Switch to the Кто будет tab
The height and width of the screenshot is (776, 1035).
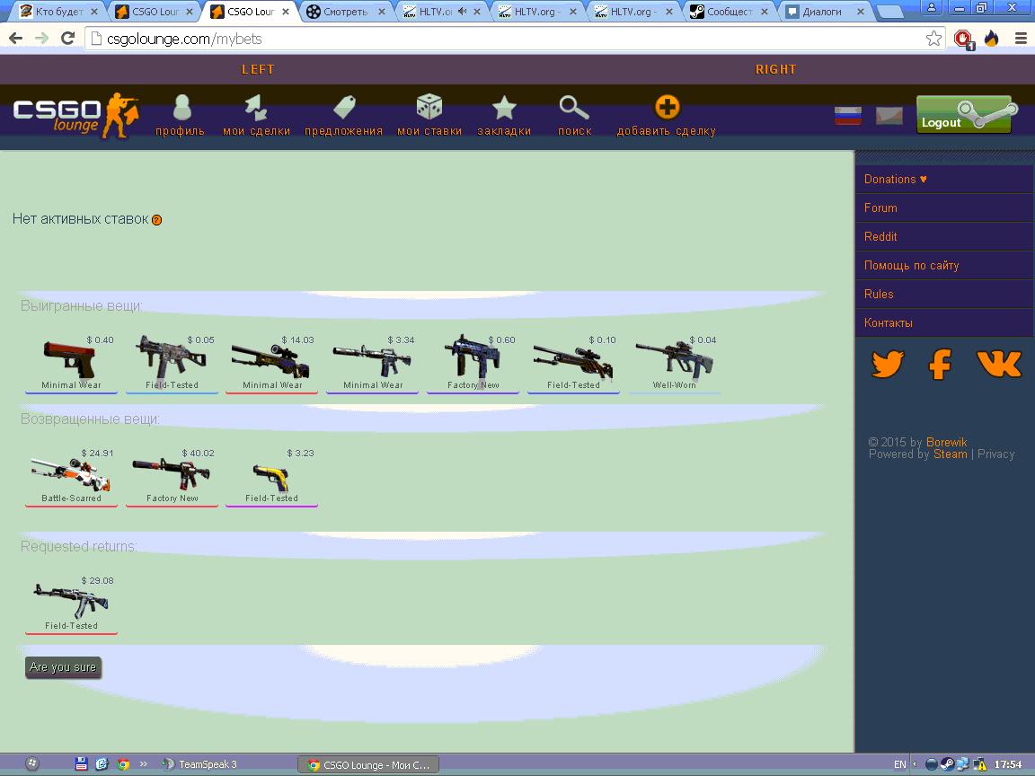pyautogui.click(x=59, y=11)
